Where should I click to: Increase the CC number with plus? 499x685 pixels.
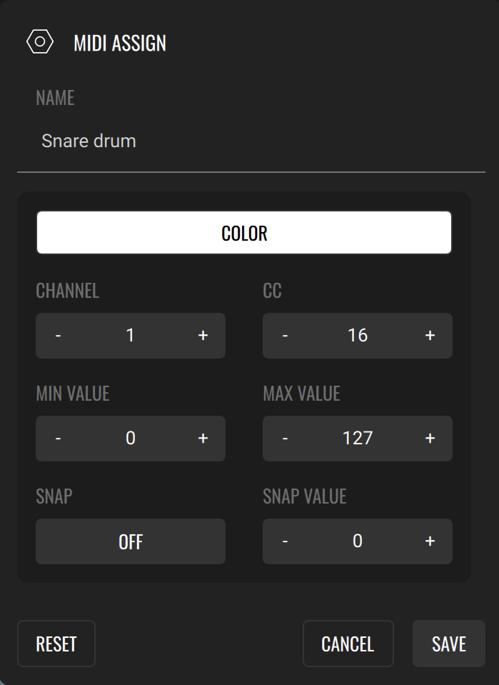click(x=430, y=336)
